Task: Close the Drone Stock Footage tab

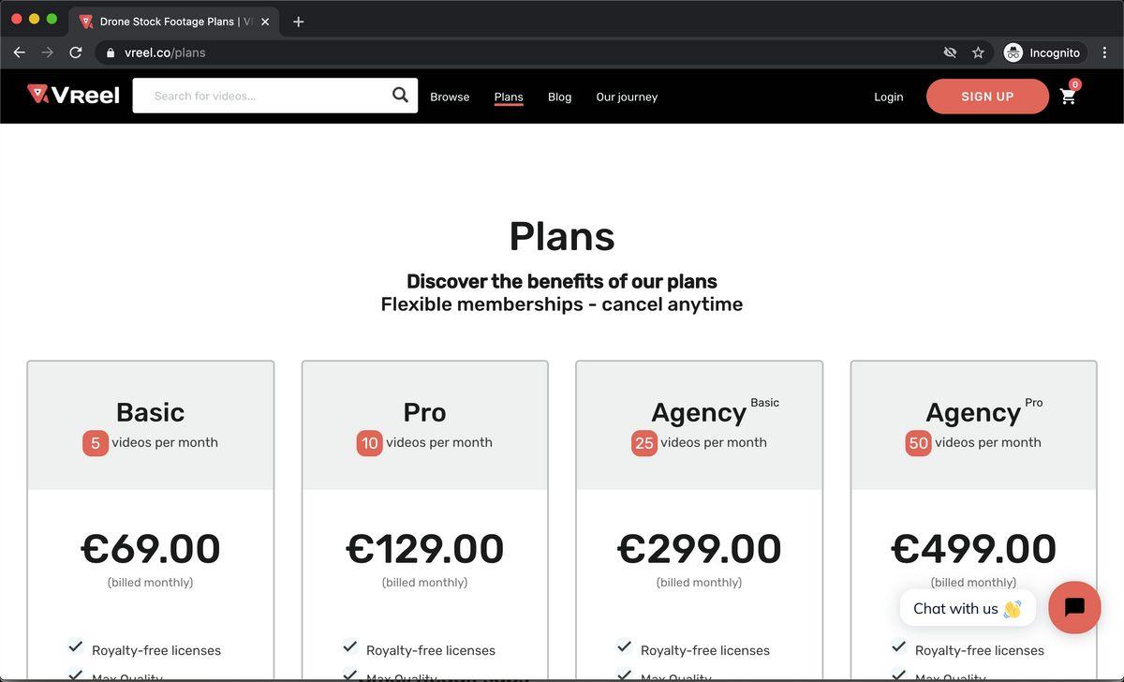Action: (265, 22)
